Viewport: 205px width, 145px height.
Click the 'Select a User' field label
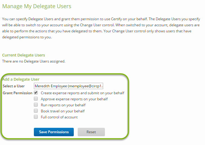click(x=14, y=86)
